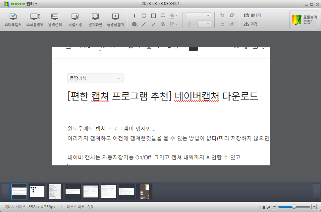321x212 pixels.
Task: Select the 스마트캡쳐 smart capture tool
Action: (13, 20)
